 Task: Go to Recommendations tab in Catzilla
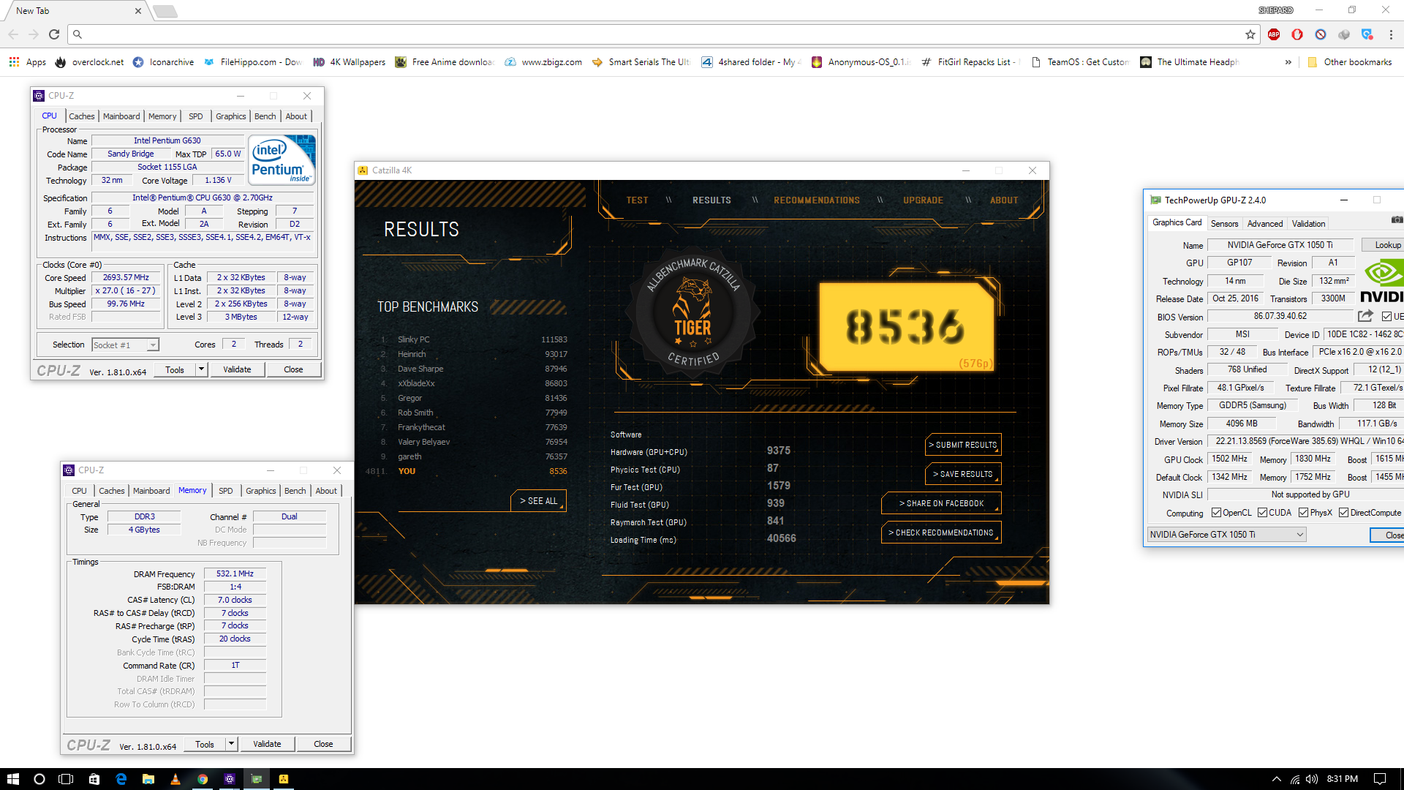pyautogui.click(x=817, y=200)
